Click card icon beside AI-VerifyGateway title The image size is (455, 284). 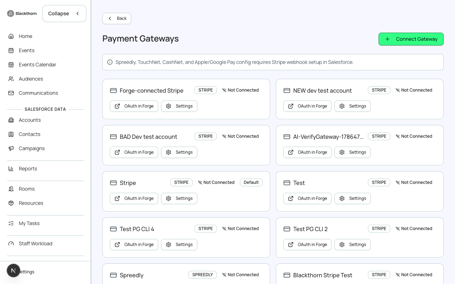287,137
